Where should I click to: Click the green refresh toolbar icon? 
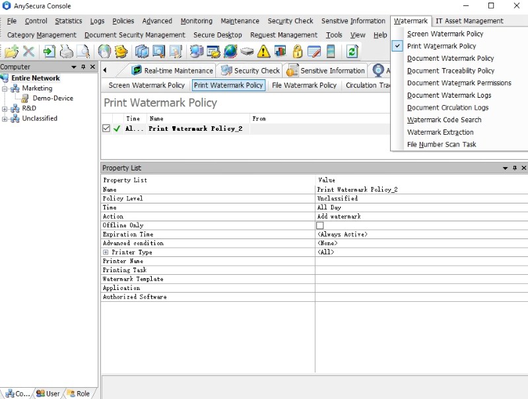pos(352,52)
